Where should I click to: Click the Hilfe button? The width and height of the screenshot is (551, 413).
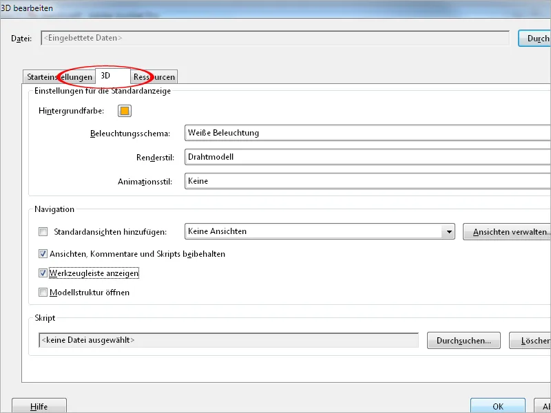39,406
